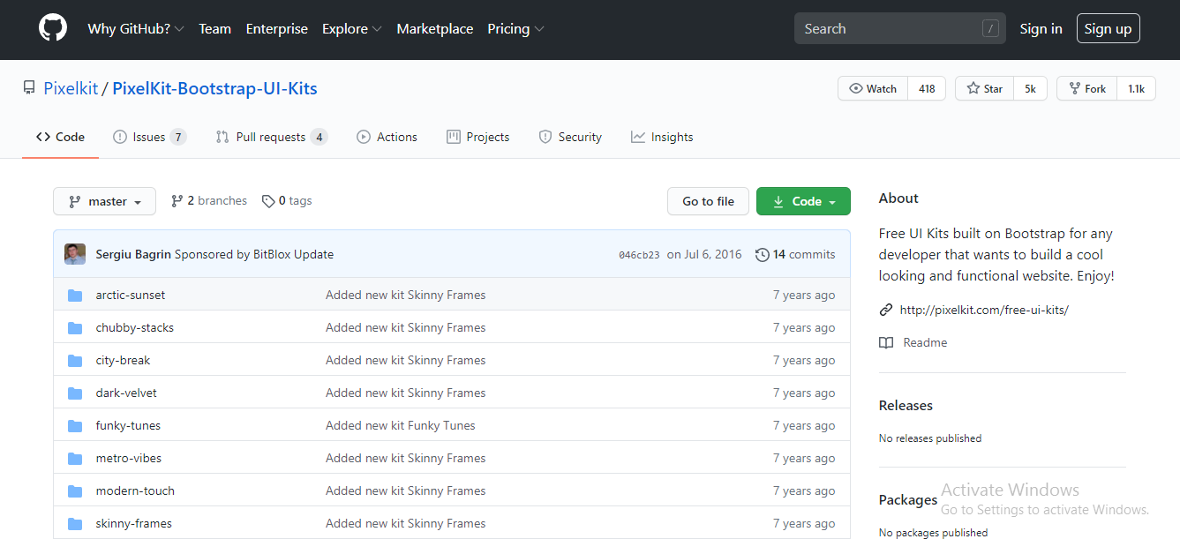
Task: Click the Readme book icon
Action: [x=885, y=342]
